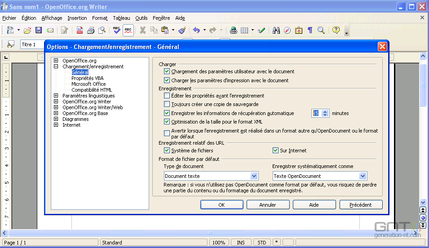Uncheck Sur Internet checkbox

click(275, 150)
